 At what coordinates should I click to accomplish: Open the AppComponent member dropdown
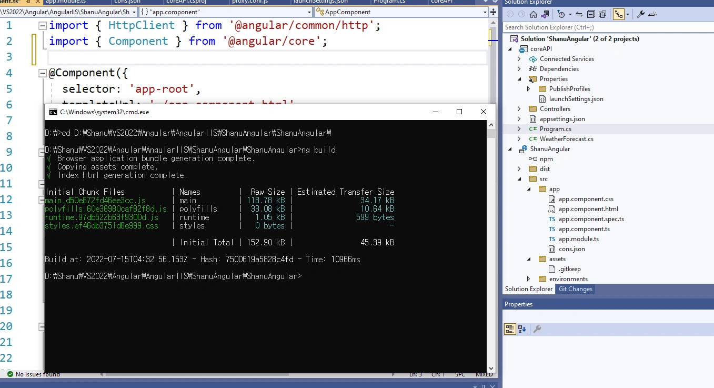[401, 12]
